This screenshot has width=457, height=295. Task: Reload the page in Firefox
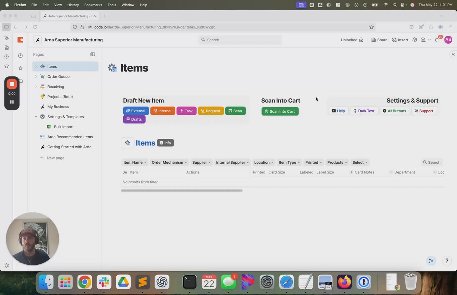tap(35, 27)
